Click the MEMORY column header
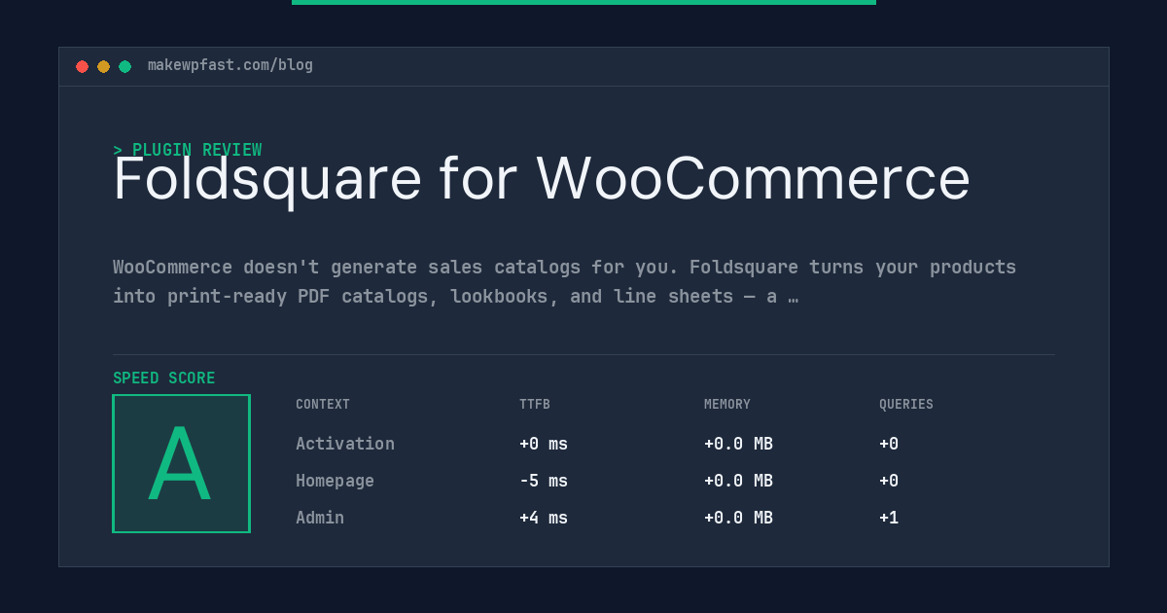This screenshot has height=613, width=1167. [727, 405]
